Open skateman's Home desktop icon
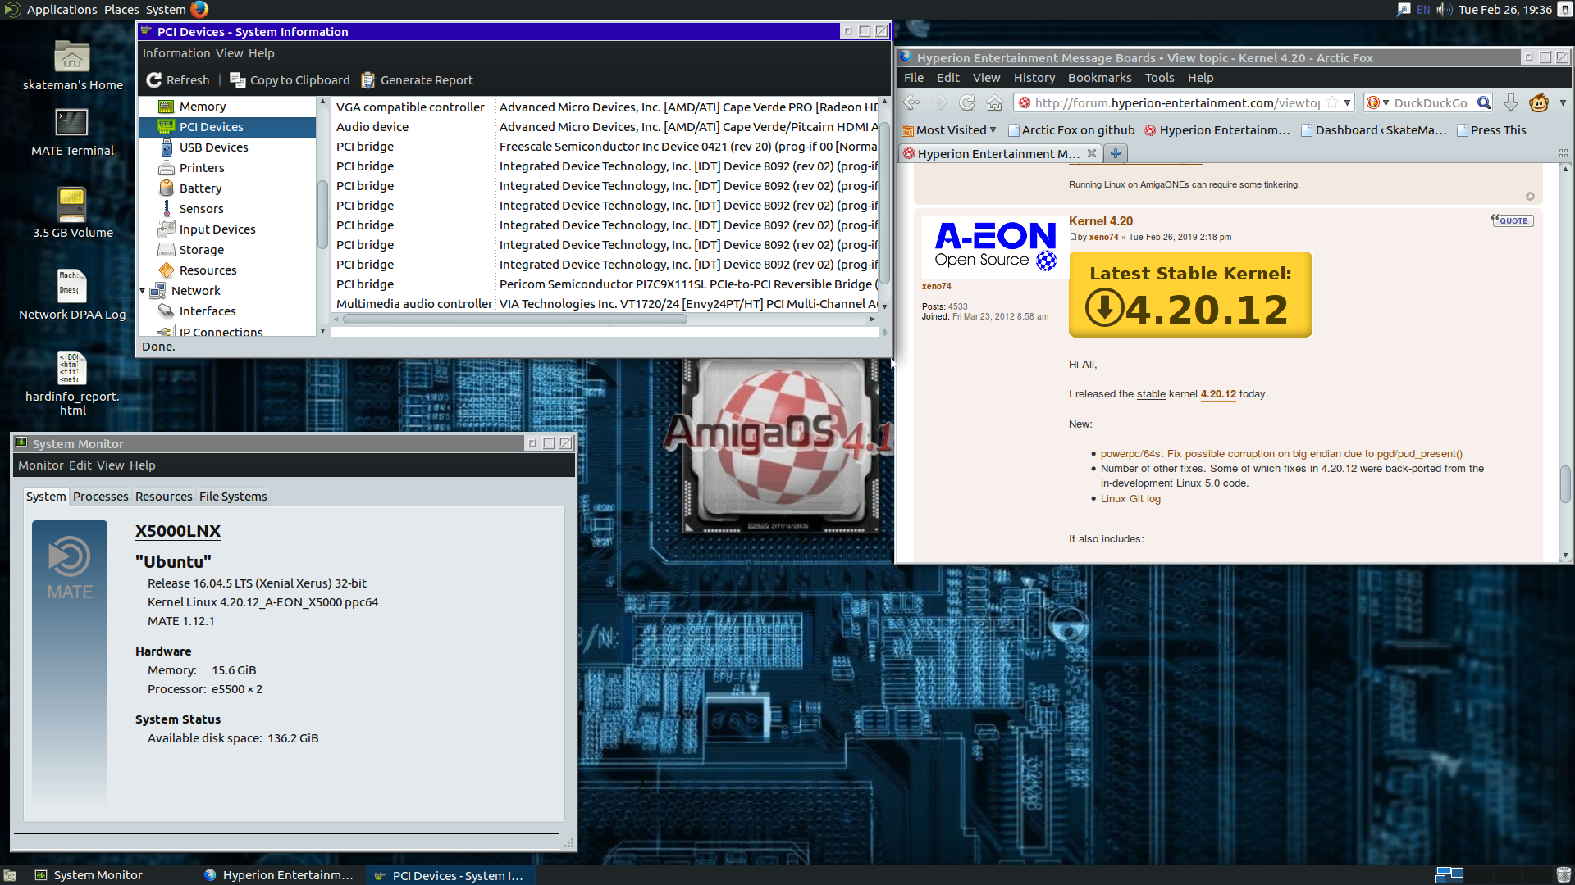This screenshot has height=885, width=1575. click(x=72, y=66)
